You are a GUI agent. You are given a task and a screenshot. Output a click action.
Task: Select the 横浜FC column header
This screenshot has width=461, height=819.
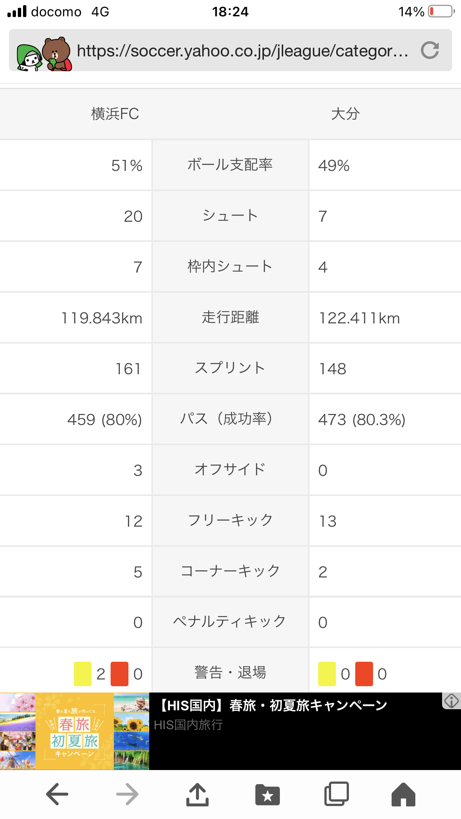pyautogui.click(x=115, y=114)
